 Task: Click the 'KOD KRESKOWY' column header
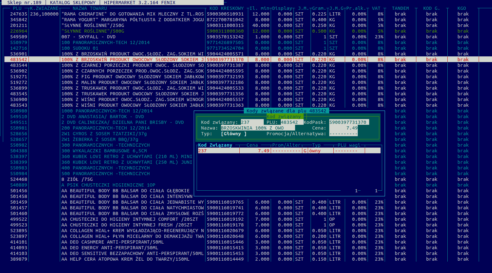point(226,8)
